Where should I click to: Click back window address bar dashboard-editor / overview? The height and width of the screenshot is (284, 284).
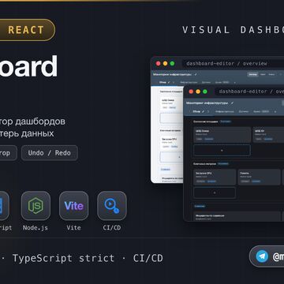click(233, 63)
